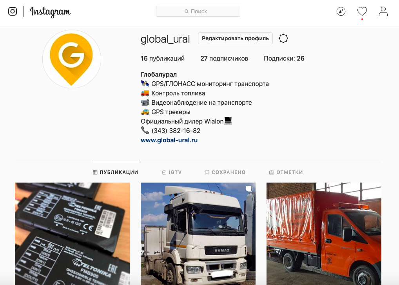Switch to the ПУБЛИКАЦИИ tab
399x285 pixels.
(x=116, y=172)
